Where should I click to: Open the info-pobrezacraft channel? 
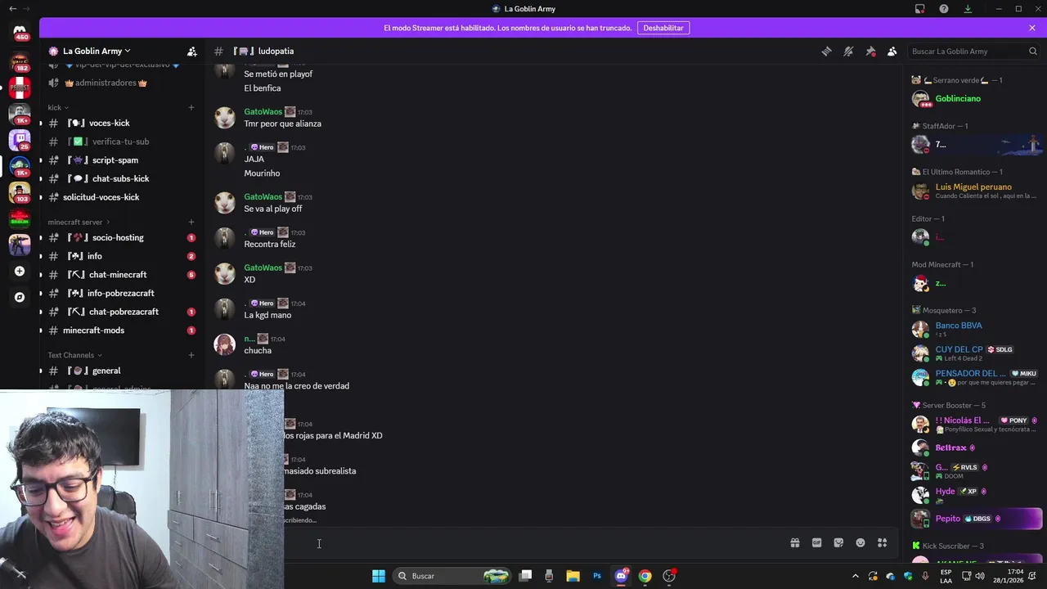point(121,293)
